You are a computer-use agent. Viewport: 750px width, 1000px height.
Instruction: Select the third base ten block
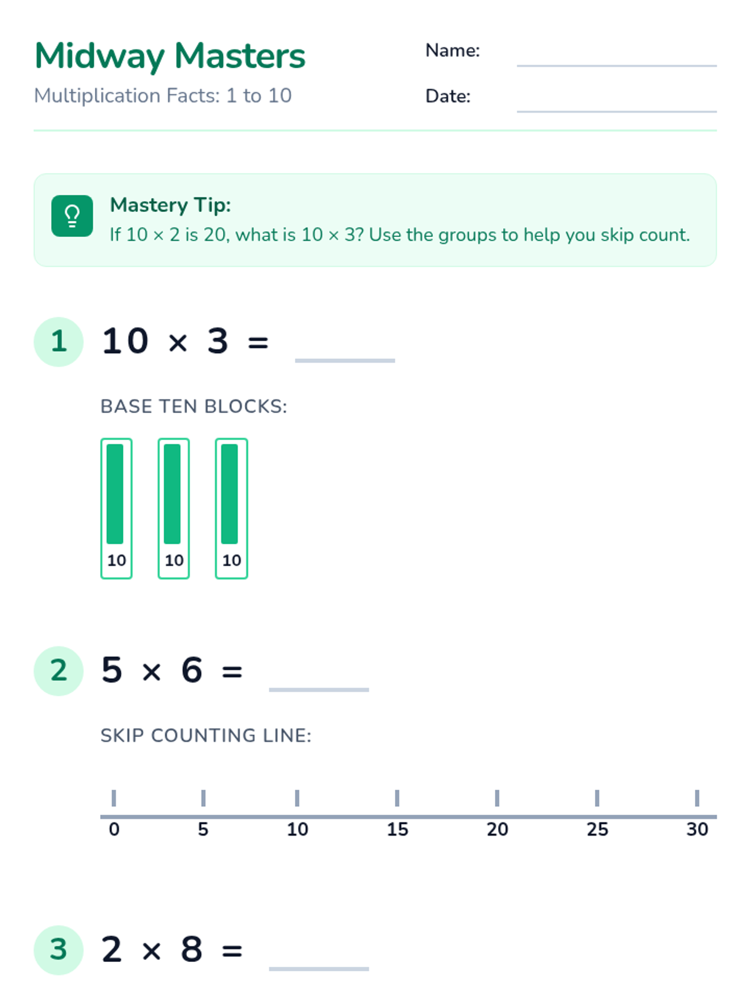pos(231,509)
